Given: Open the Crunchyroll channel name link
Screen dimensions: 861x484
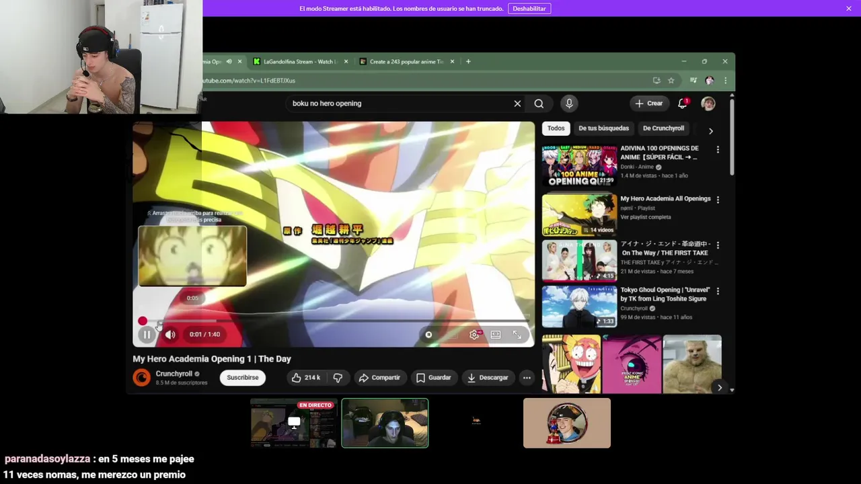Looking at the screenshot, I should click(x=174, y=374).
